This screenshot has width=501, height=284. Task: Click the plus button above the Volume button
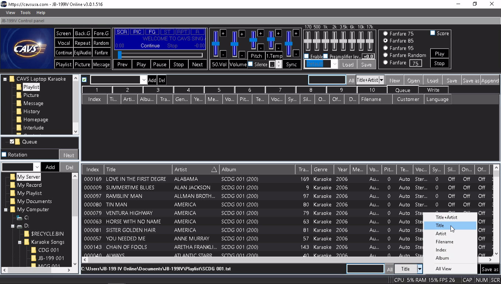tap(242, 34)
